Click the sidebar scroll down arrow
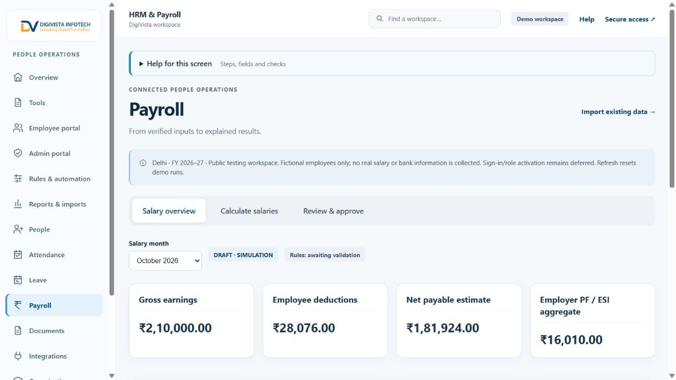 click(x=111, y=375)
